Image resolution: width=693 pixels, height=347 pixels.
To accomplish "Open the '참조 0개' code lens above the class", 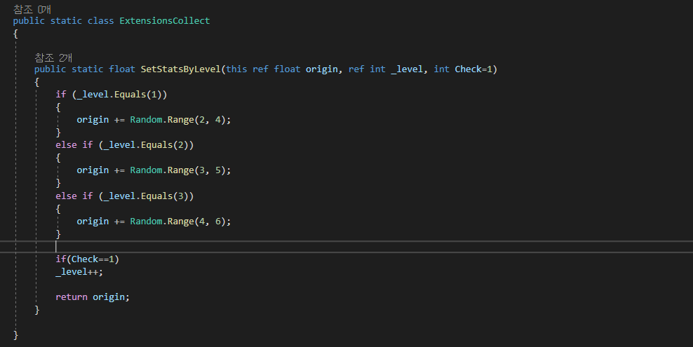I will (32, 9).
